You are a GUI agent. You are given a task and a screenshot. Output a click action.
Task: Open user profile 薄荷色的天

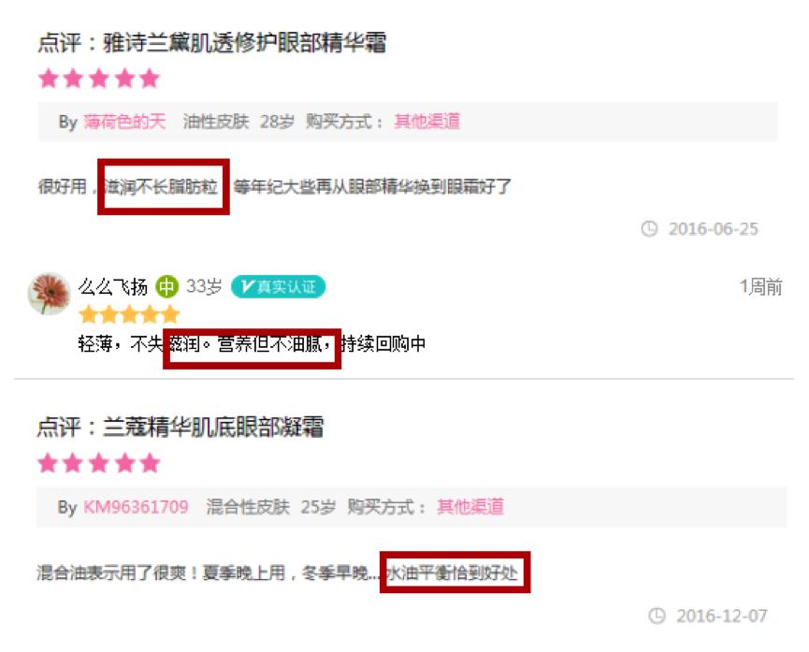124,122
